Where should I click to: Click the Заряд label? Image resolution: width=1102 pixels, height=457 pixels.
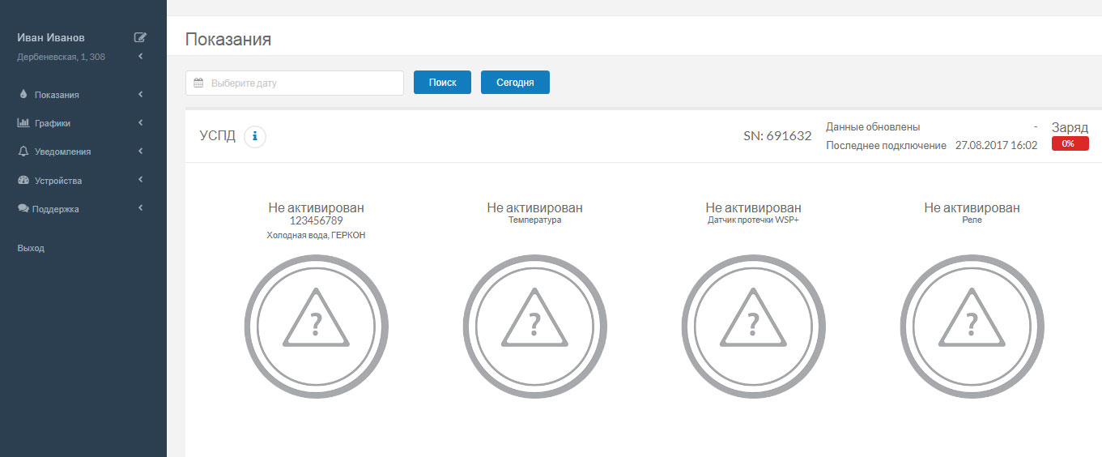point(1070,127)
